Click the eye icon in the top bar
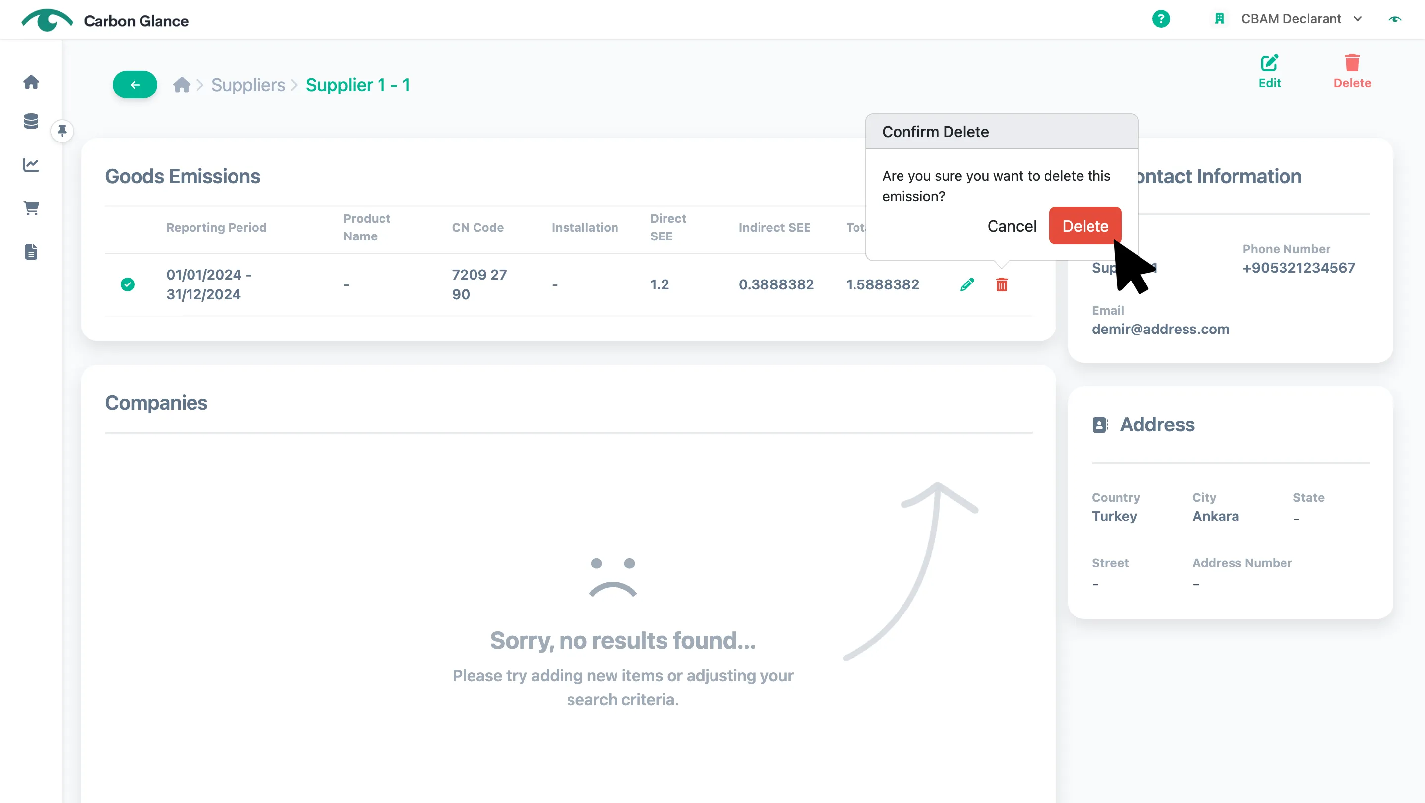The image size is (1425, 803). (1395, 19)
